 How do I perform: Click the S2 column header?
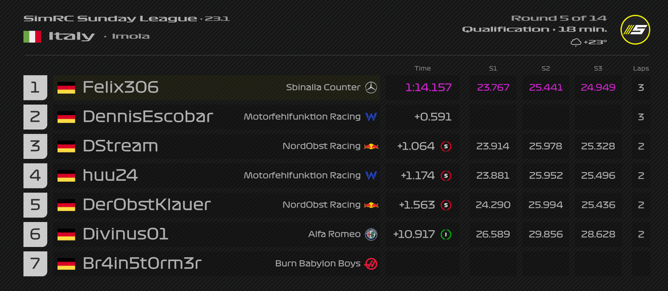click(x=546, y=68)
